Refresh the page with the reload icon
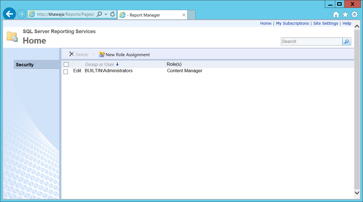Viewport: 363px width, 202px height. pyautogui.click(x=113, y=14)
